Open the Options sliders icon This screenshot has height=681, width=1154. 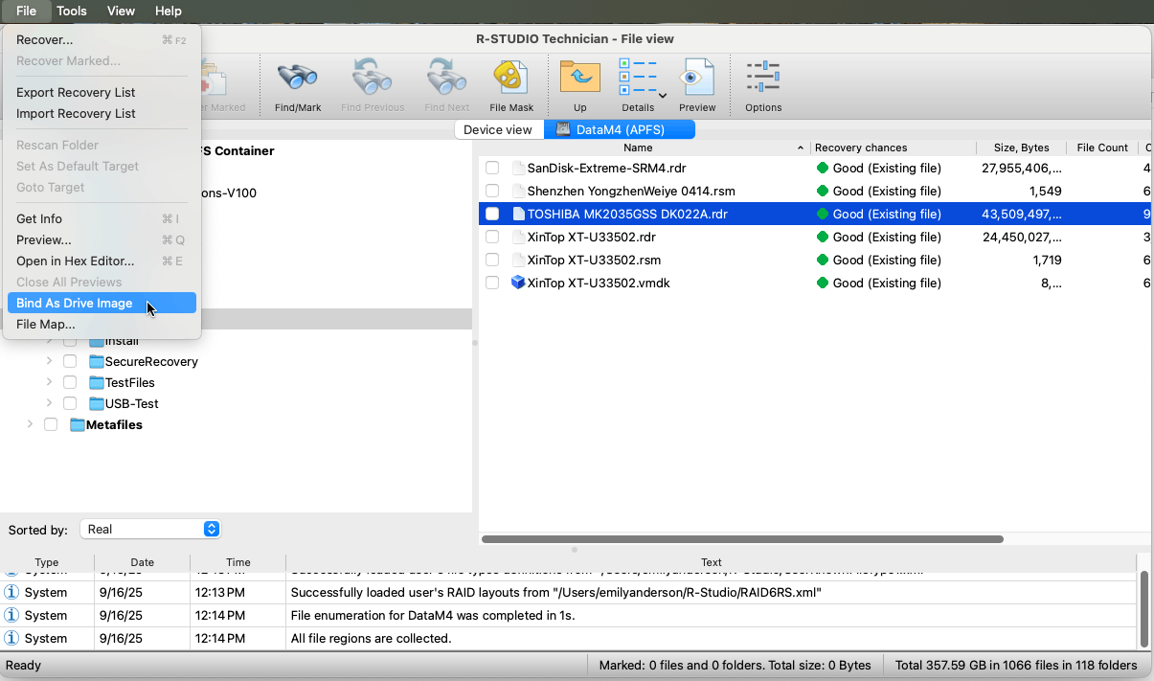(x=763, y=80)
